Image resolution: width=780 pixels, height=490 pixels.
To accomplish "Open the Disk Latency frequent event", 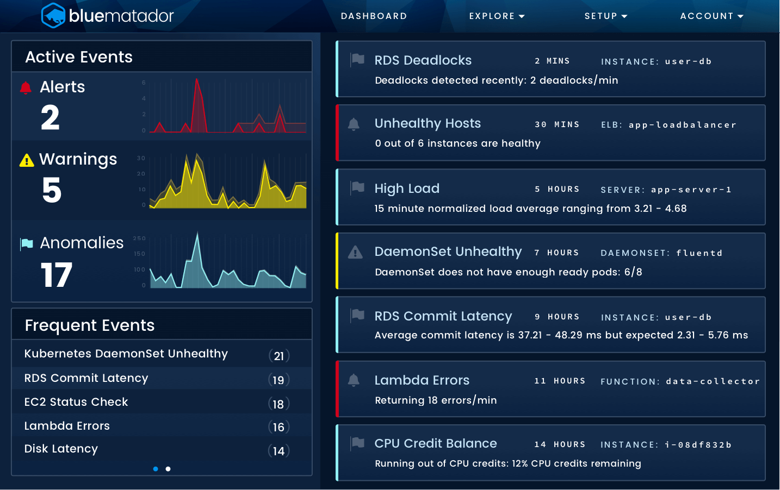I will point(61,449).
